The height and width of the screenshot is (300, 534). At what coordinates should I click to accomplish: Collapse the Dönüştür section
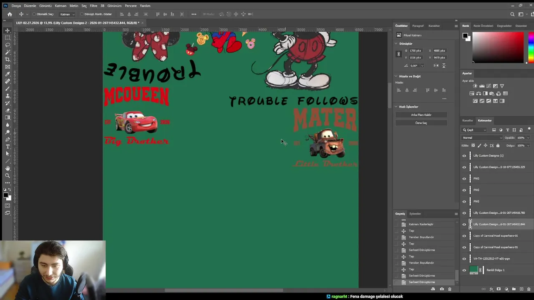pos(396,44)
